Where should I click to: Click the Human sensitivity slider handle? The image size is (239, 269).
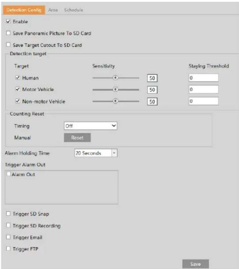tap(115, 78)
